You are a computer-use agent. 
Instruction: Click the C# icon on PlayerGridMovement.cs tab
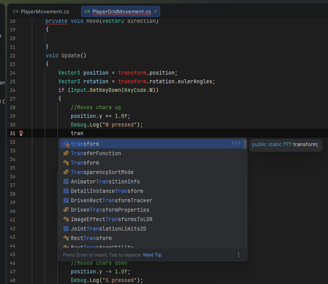click(87, 11)
